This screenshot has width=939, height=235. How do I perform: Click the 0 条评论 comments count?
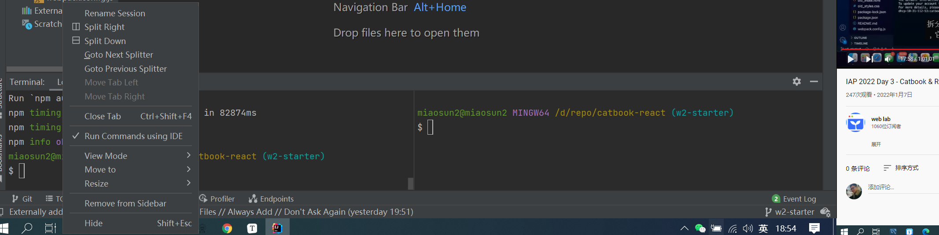pyautogui.click(x=858, y=169)
